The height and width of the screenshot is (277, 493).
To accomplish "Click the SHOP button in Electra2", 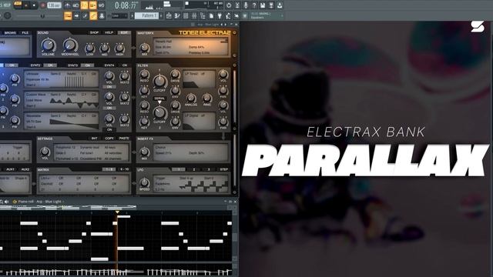I will coord(94,32).
